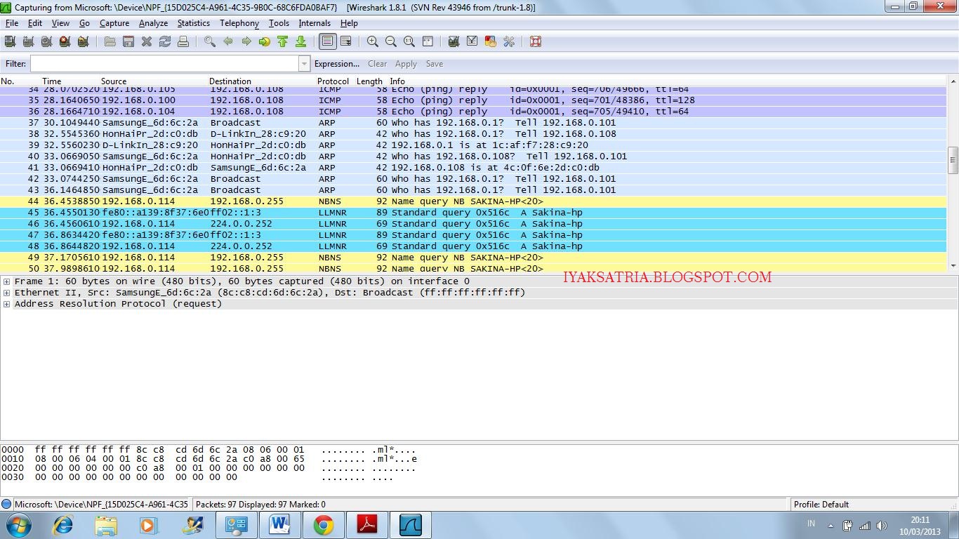Screen dimensions: 959x539
Task: Open help via lifebuoy icon
Action: 536,41
